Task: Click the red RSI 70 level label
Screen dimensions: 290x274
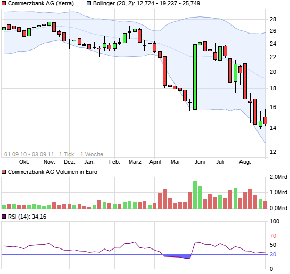Action: point(273,236)
